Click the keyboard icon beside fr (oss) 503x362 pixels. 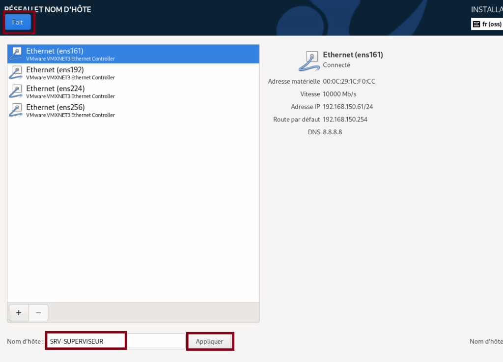point(477,24)
